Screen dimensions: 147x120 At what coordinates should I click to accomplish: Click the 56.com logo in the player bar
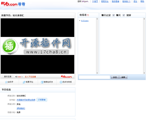tap(66, 77)
